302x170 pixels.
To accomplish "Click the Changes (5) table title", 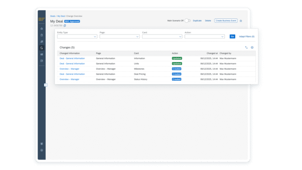I will tap(67, 47).
